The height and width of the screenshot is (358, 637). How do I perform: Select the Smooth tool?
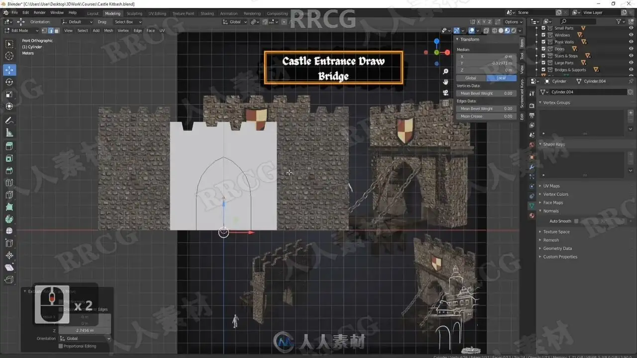[x=9, y=231]
